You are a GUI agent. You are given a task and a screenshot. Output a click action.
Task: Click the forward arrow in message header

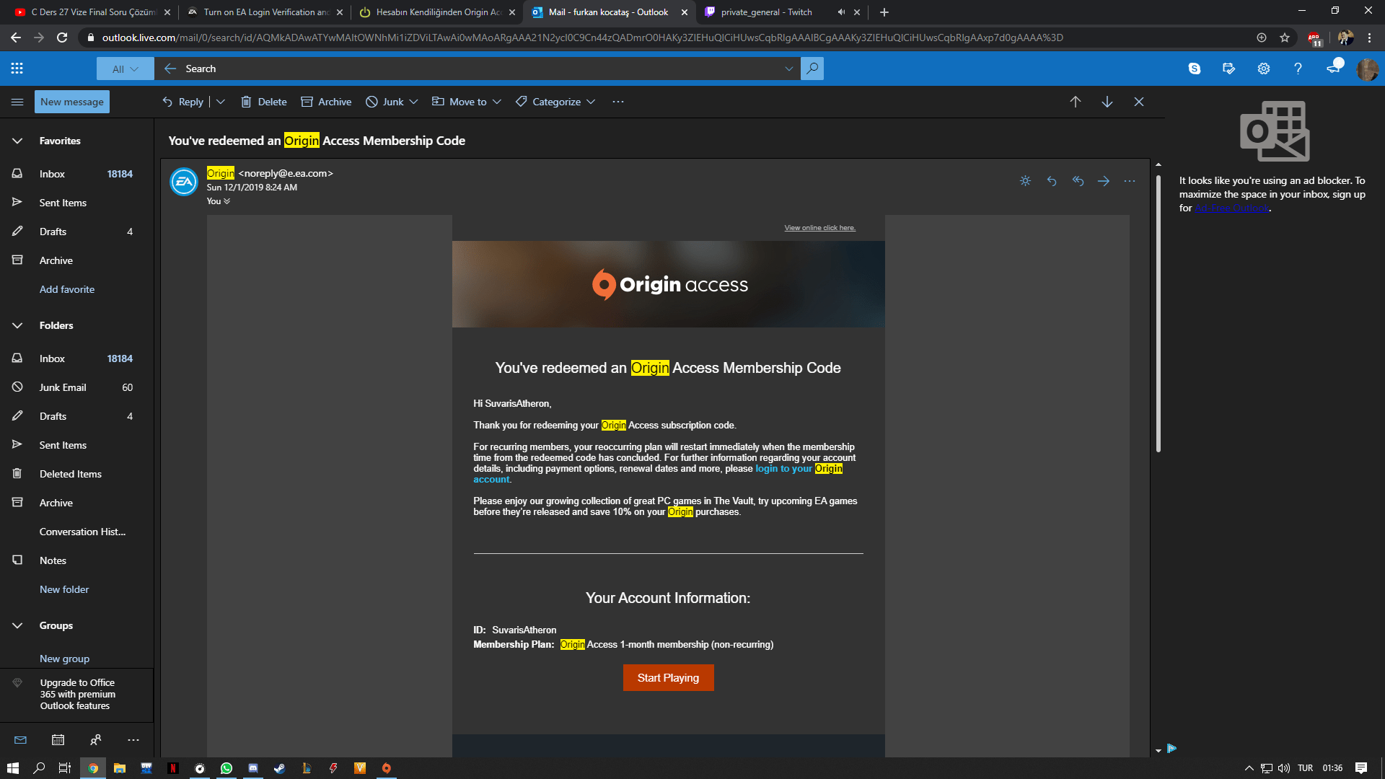coord(1104,181)
